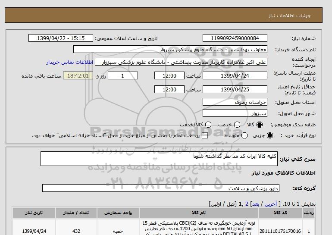Click the general description text box
This screenshot has width=332, height=235.
[159, 159]
